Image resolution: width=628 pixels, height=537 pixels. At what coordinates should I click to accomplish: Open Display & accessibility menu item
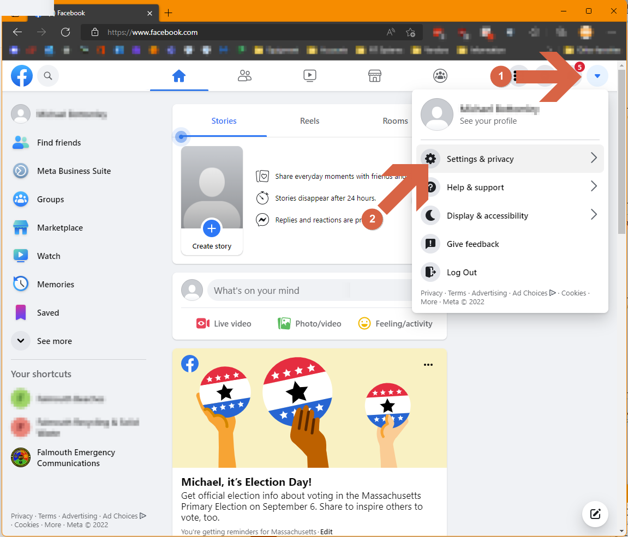tap(510, 216)
